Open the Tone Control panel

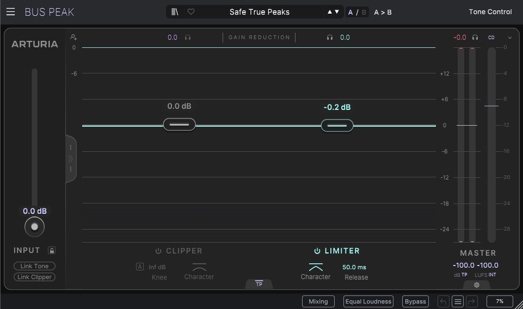click(x=490, y=12)
